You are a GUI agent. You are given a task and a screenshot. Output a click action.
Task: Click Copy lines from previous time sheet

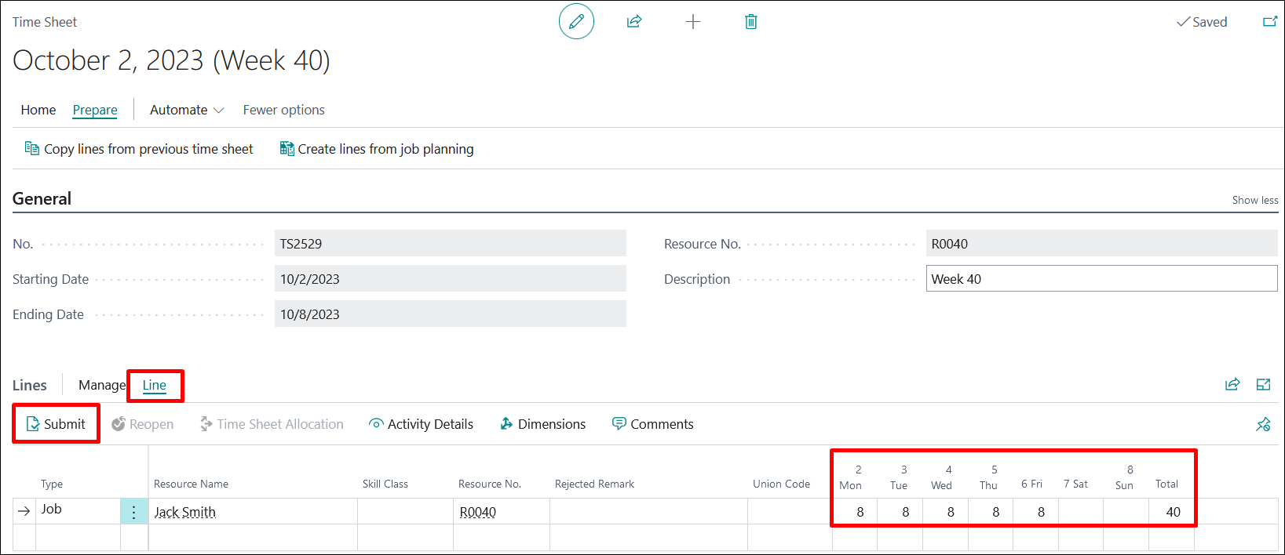click(x=140, y=149)
